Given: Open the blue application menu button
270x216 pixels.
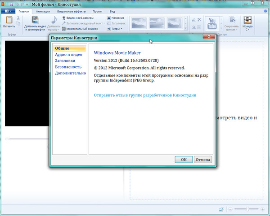Looking at the screenshot, I should tap(8, 11).
